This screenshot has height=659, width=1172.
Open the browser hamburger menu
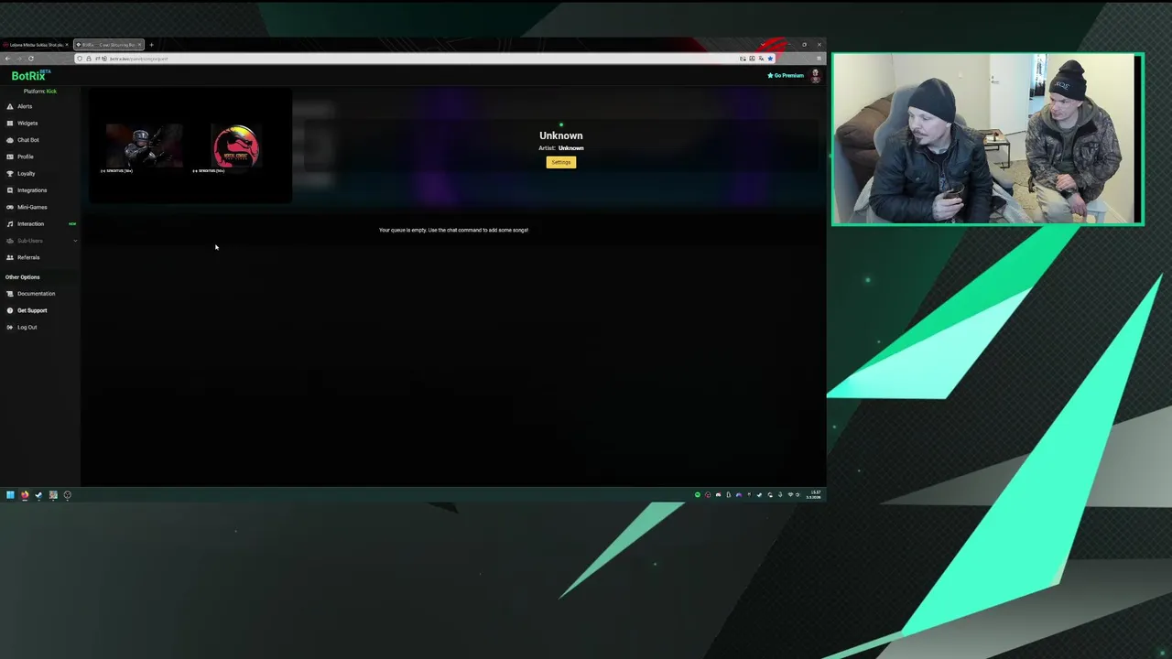(819, 59)
